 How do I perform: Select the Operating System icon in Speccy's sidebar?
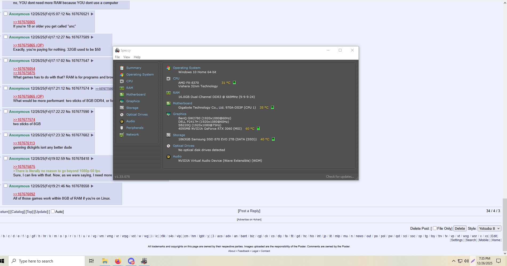122,74
